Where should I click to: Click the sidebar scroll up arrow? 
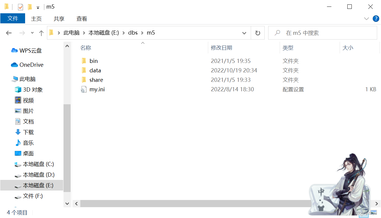[x=67, y=46]
